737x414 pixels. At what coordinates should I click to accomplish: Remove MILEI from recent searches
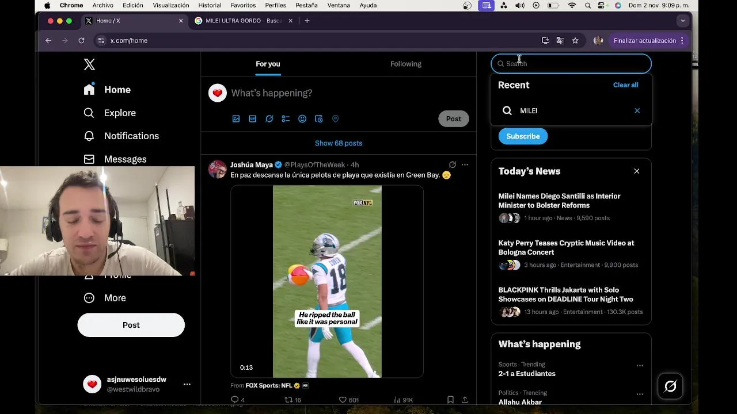click(637, 110)
